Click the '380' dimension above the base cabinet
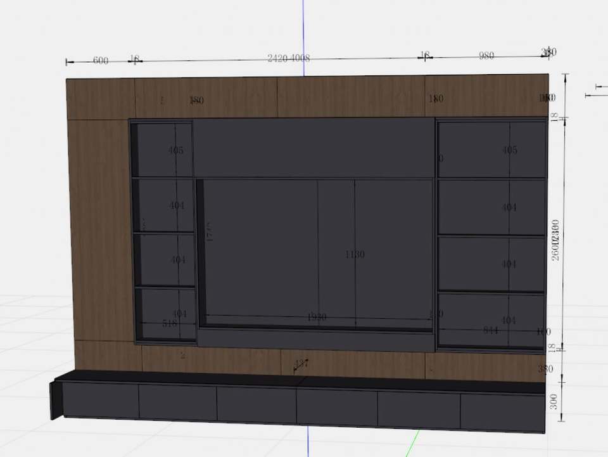The height and width of the screenshot is (457, 608). [545, 368]
